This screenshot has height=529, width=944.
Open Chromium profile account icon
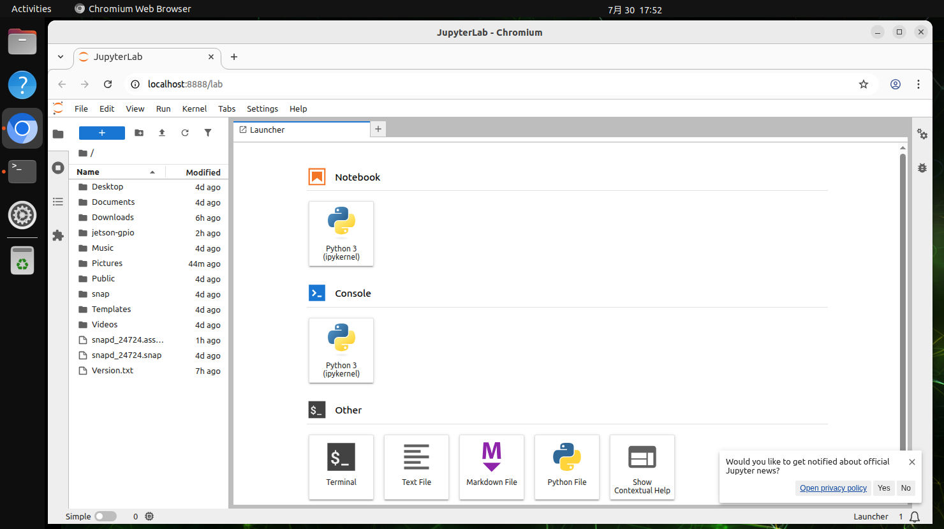(896, 84)
